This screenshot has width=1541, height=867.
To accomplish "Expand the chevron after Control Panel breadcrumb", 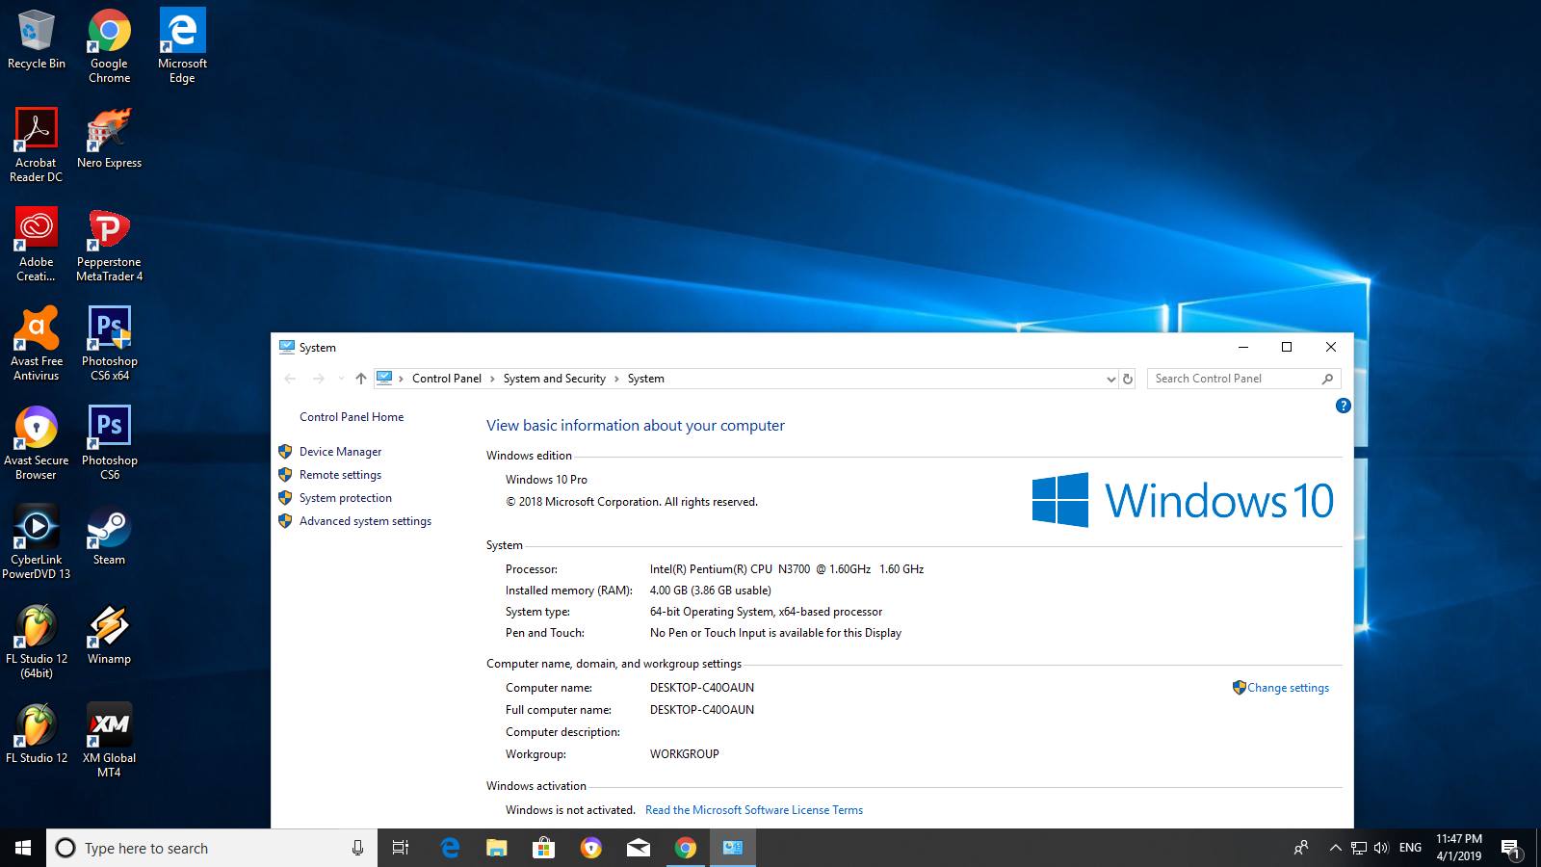I will 493,379.
